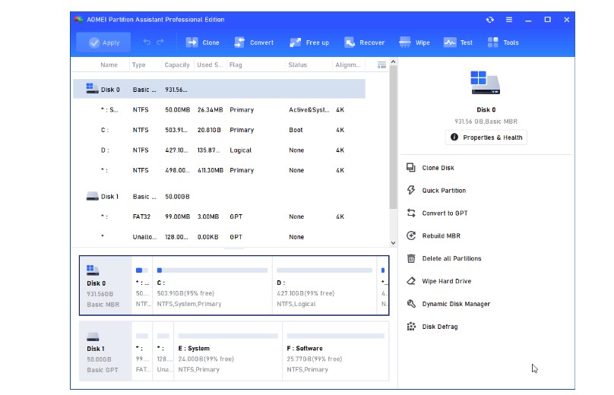The height and width of the screenshot is (395, 614).
Task: Open column settings icon in table header
Action: tap(381, 65)
